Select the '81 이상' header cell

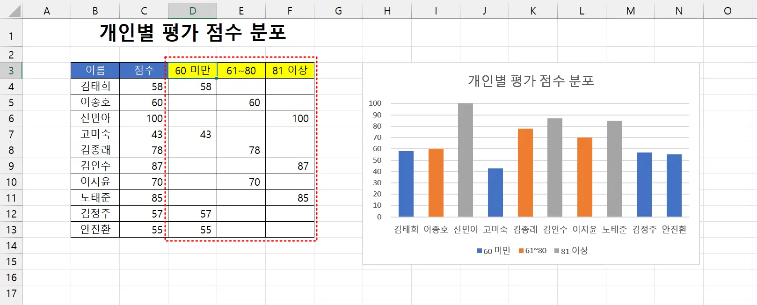[x=290, y=71]
